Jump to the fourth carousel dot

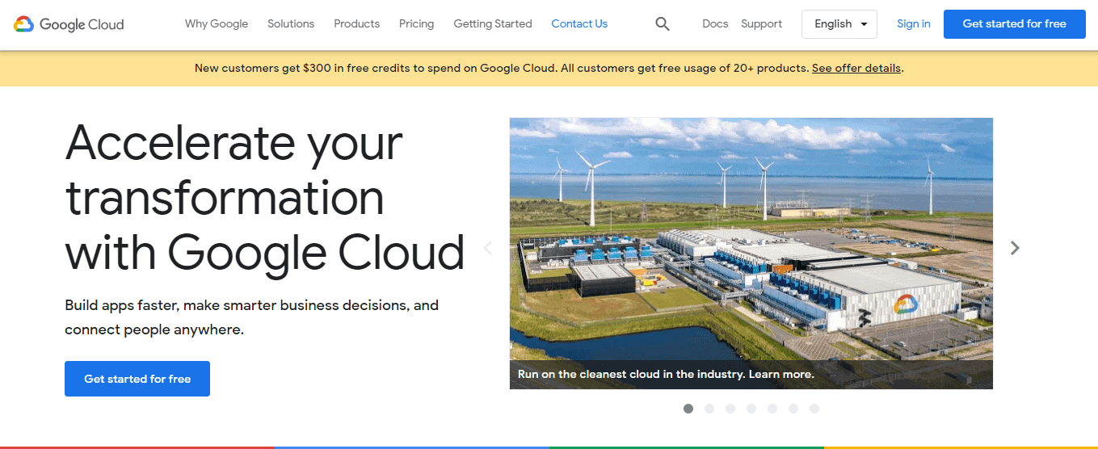pyautogui.click(x=751, y=409)
